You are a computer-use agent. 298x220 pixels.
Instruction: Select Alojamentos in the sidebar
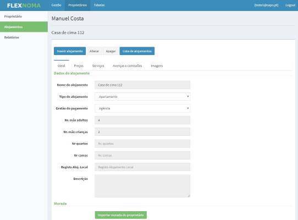coord(24,27)
